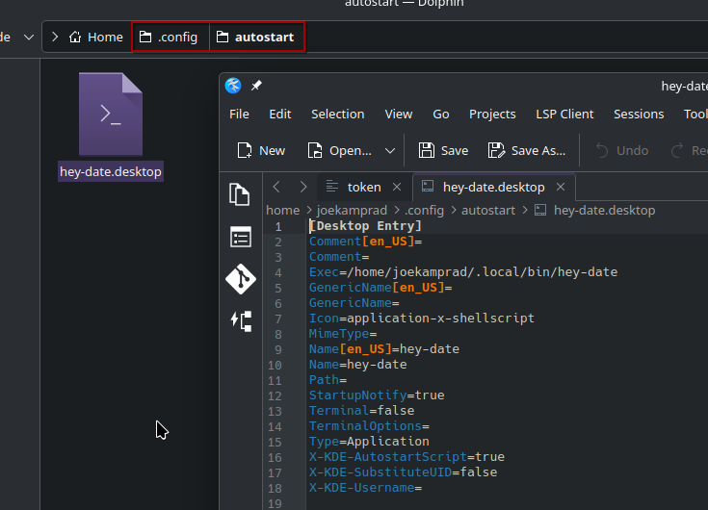Open the View menu
708x510 pixels.
(x=398, y=115)
